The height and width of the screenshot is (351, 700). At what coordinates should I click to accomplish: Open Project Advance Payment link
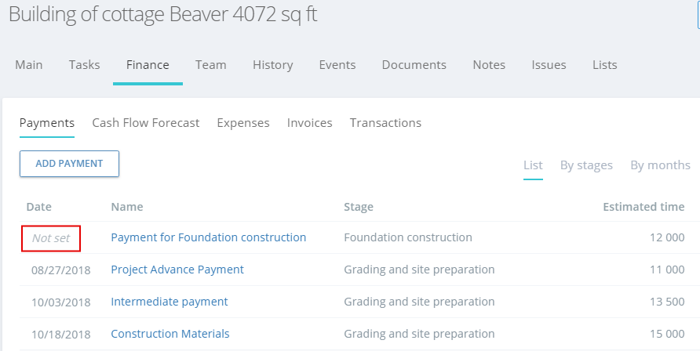pos(177,270)
